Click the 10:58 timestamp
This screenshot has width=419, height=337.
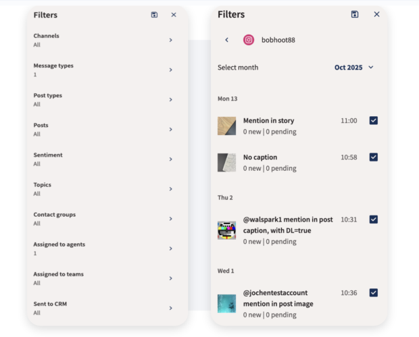tap(349, 157)
